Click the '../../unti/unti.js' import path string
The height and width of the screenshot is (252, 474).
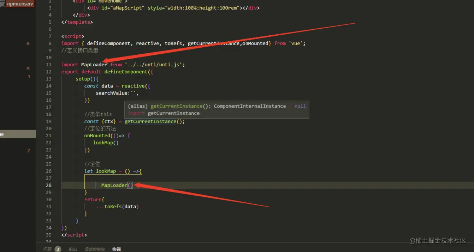click(x=154, y=65)
